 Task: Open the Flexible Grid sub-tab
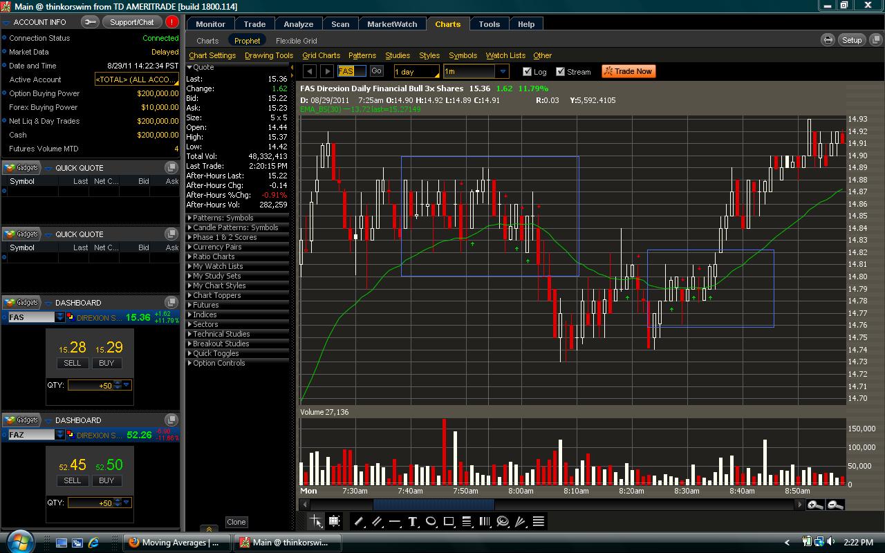pos(296,41)
